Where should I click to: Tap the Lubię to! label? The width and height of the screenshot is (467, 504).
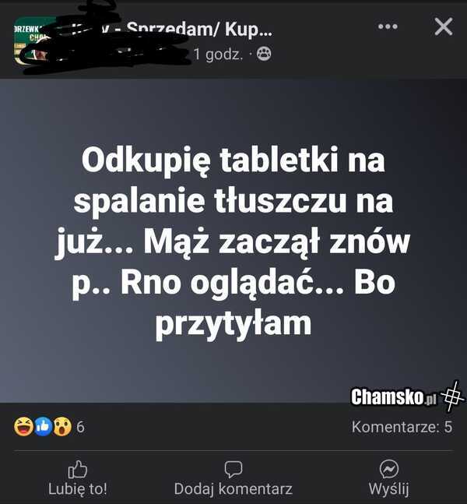pos(77,489)
